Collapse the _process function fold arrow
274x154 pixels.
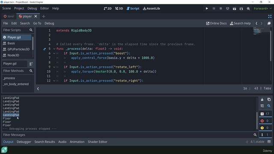pyautogui.click(x=54, y=49)
